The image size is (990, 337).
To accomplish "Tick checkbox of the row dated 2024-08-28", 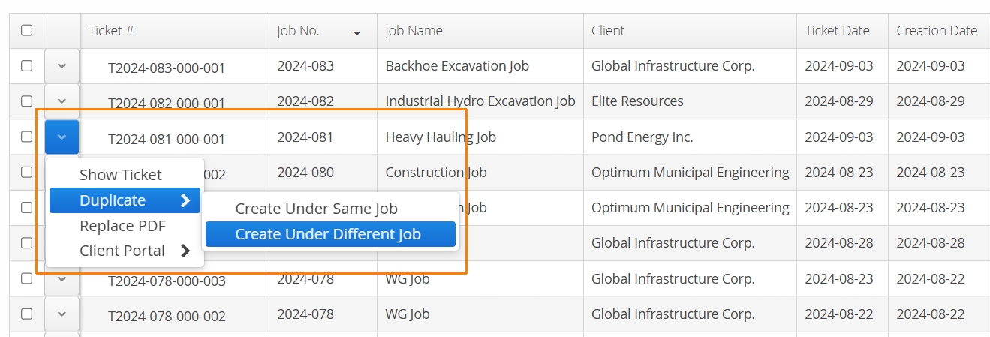I will pos(26,243).
